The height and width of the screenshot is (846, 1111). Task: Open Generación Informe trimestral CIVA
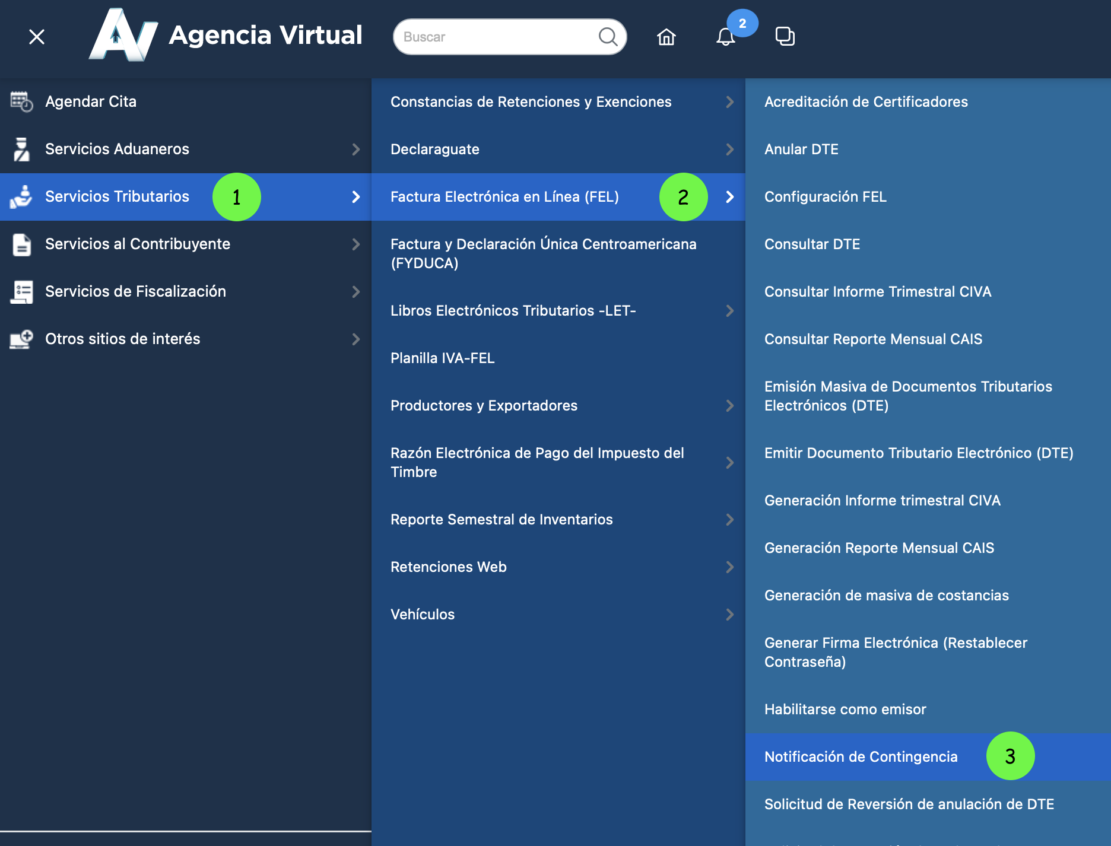tap(928, 500)
